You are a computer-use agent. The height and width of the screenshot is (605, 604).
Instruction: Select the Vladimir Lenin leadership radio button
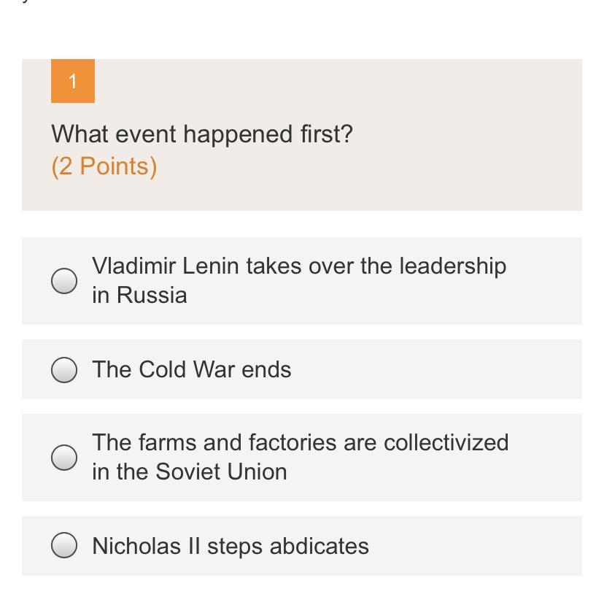(x=64, y=281)
